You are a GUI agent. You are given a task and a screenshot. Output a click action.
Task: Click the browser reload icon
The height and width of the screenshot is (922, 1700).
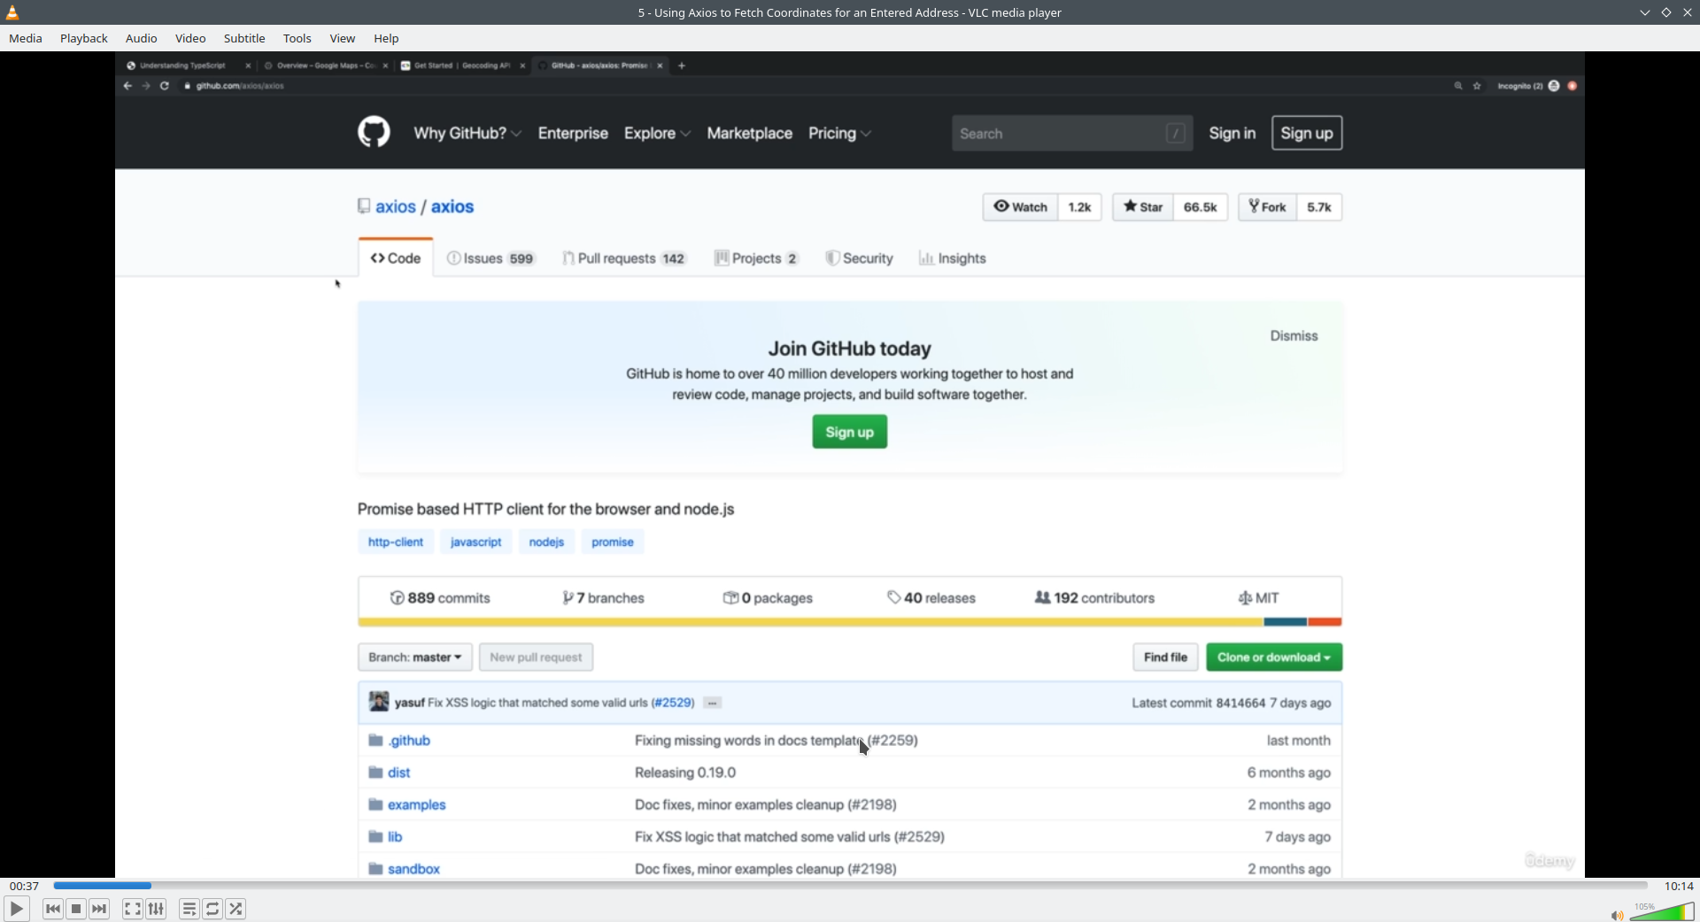[x=165, y=86]
